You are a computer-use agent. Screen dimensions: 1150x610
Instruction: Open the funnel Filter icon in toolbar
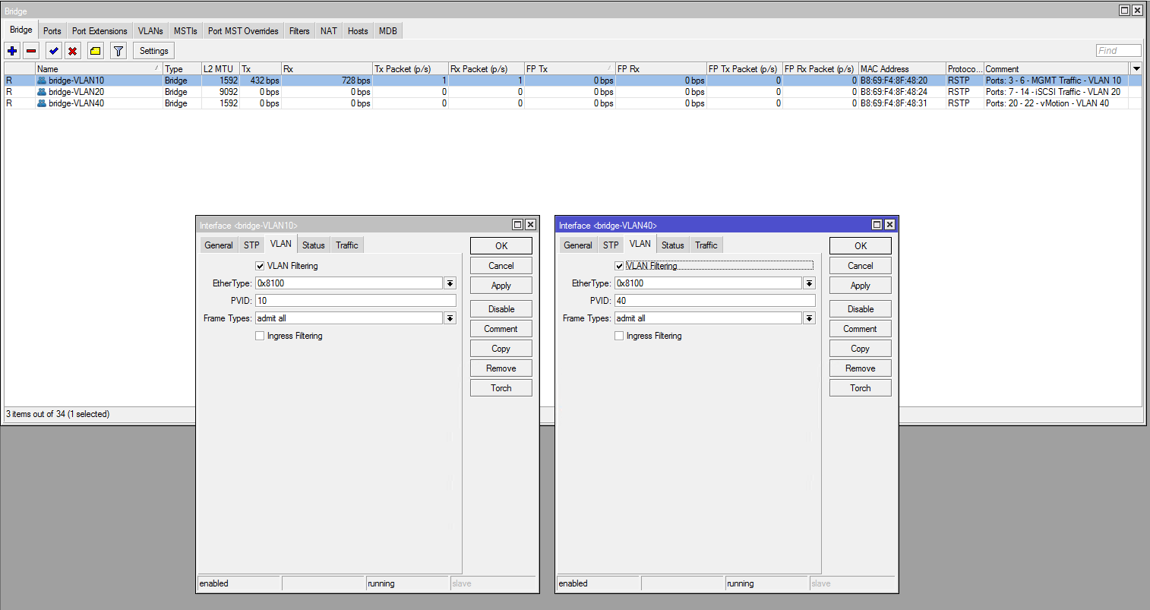(x=118, y=51)
